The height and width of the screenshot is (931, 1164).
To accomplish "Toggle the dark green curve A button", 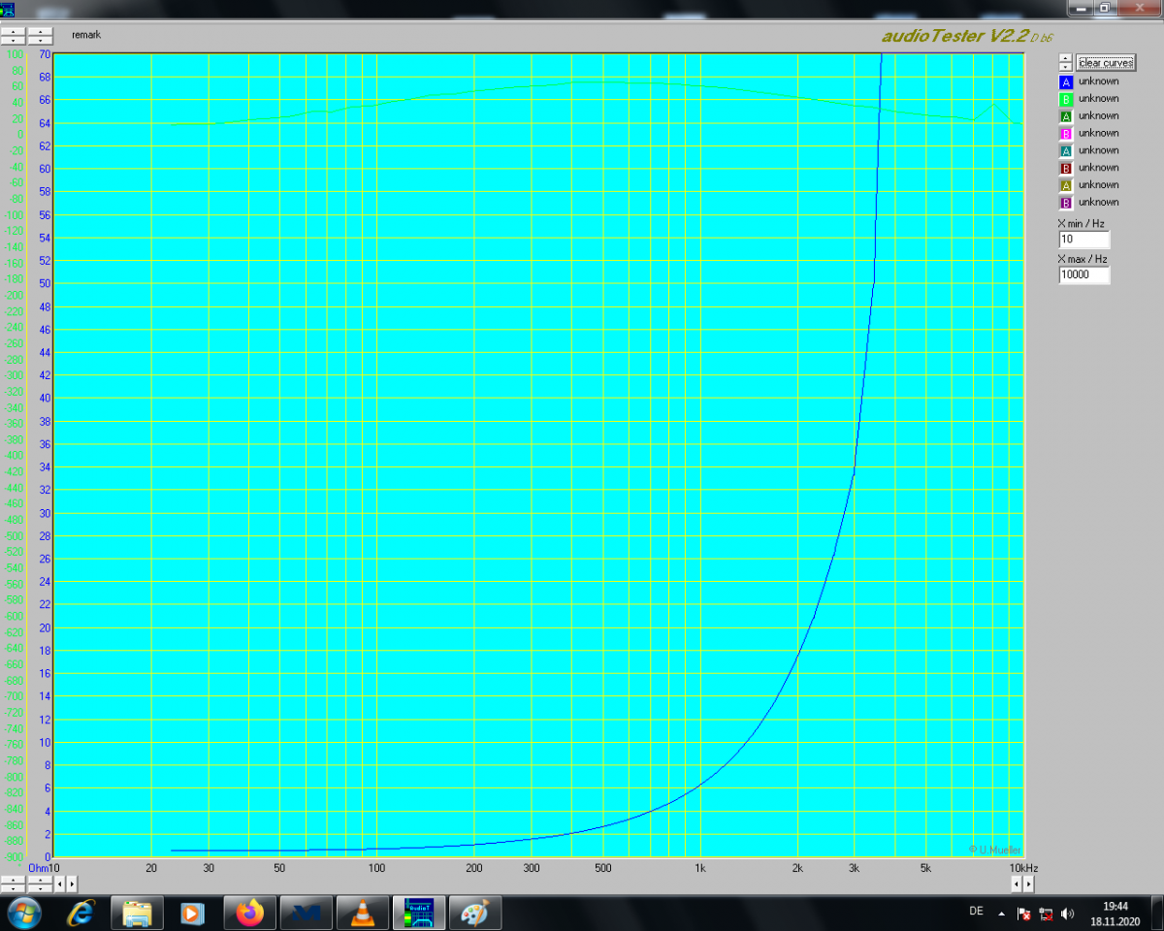I will click(1066, 116).
